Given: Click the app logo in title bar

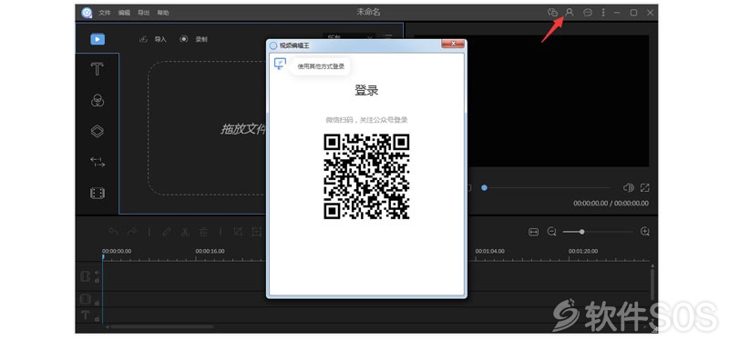Looking at the screenshot, I should coord(87,13).
